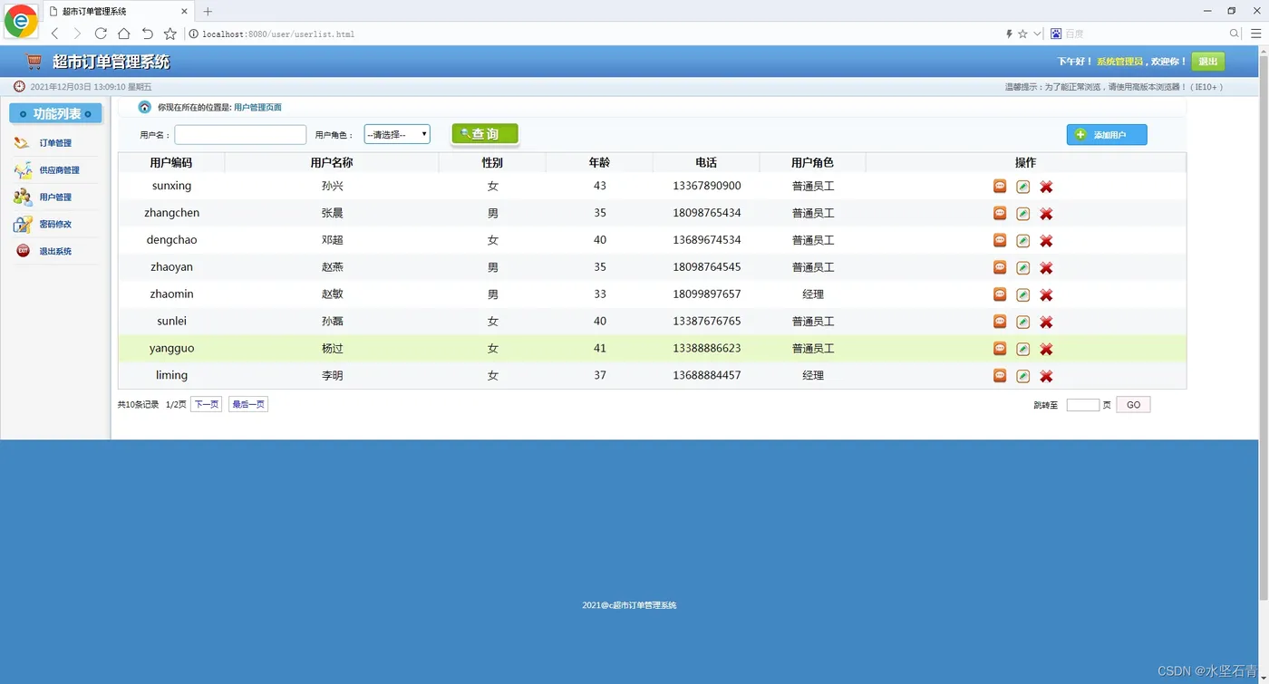Viewport: 1269px width, 684px height.
Task: Delete icon for liming
Action: pyautogui.click(x=1046, y=376)
